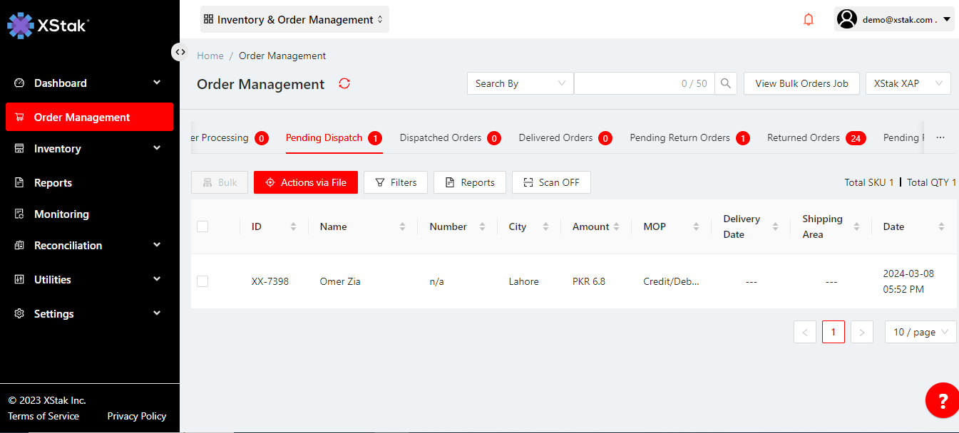
Task: Sort the table by ID column
Action: (293, 226)
